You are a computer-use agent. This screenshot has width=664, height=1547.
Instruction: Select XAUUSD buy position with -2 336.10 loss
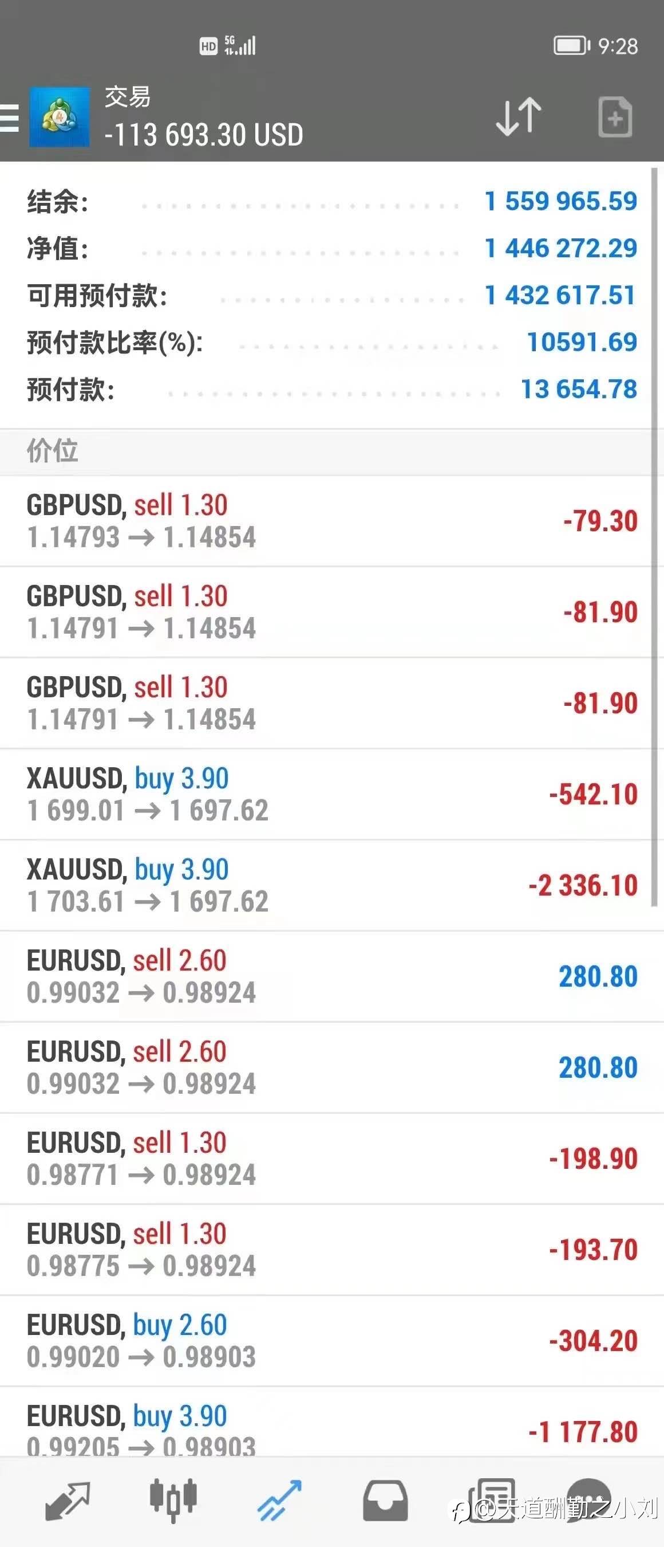click(x=331, y=885)
